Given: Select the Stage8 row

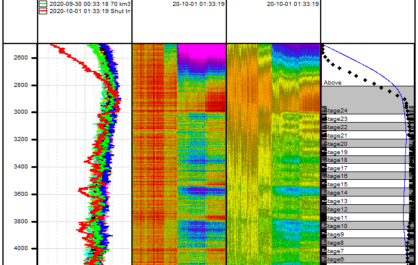Looking at the screenshot, I should pyautogui.click(x=368, y=242).
